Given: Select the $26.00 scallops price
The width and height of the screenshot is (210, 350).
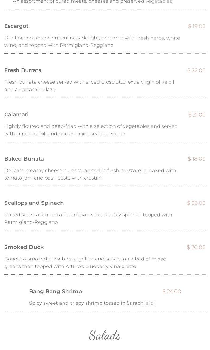Looking at the screenshot, I should (x=196, y=203).
